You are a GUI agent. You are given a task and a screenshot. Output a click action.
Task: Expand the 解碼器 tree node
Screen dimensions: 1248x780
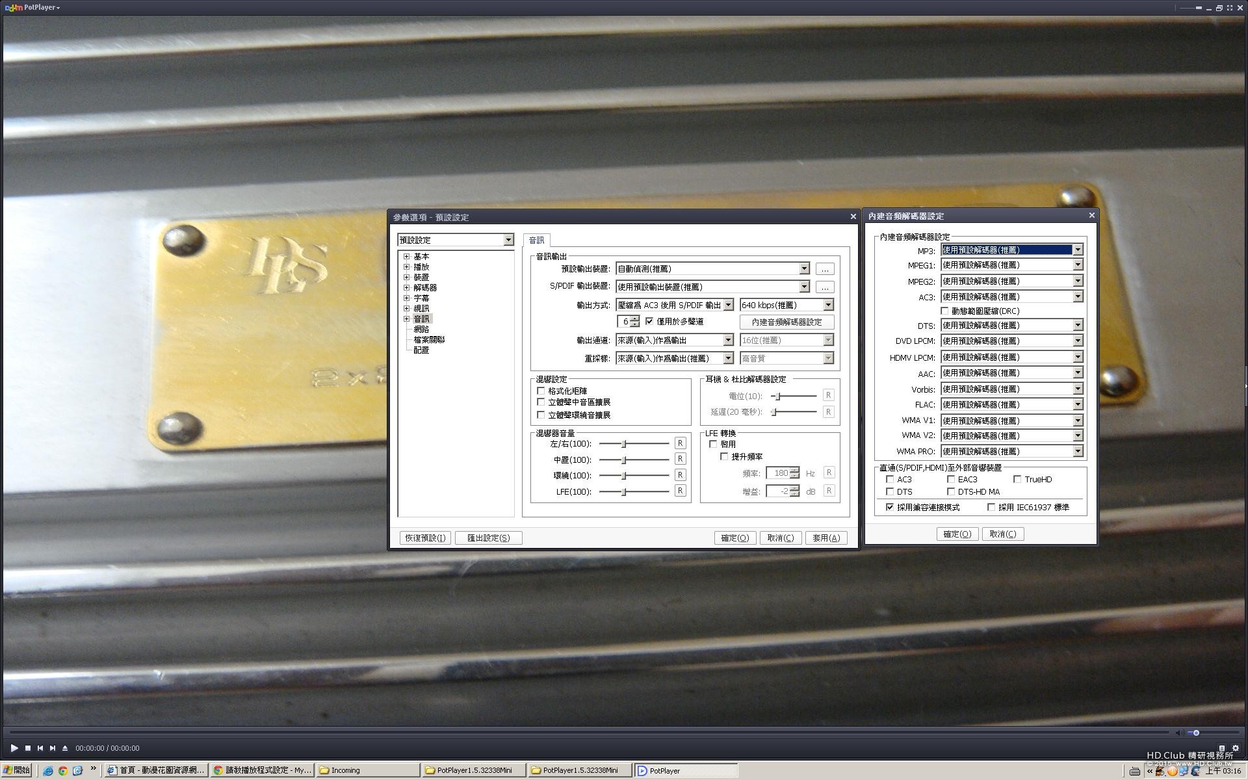(407, 287)
